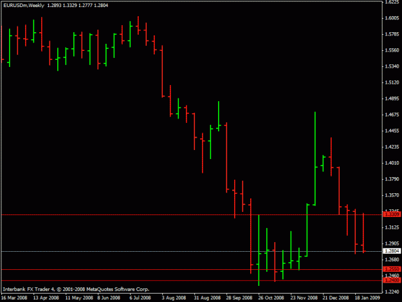Select the 1.2400 red price level label

(392, 280)
